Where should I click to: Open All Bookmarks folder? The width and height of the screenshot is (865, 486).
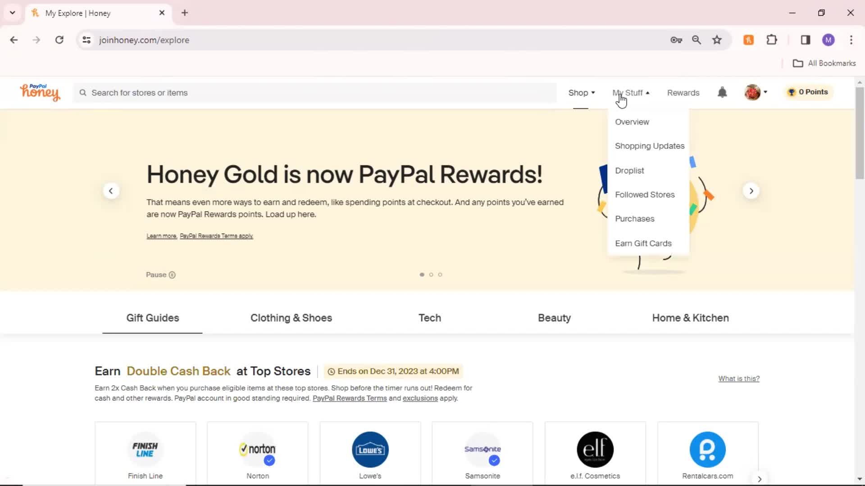click(824, 63)
